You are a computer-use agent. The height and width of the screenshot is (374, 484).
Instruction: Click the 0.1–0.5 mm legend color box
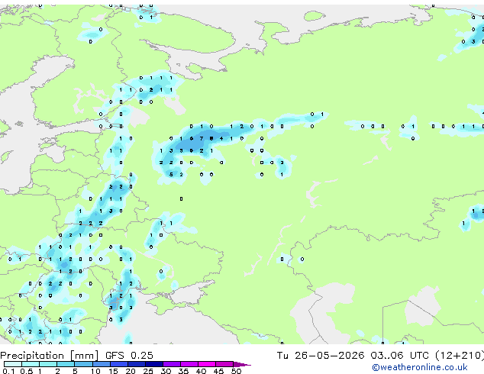pos(13,364)
